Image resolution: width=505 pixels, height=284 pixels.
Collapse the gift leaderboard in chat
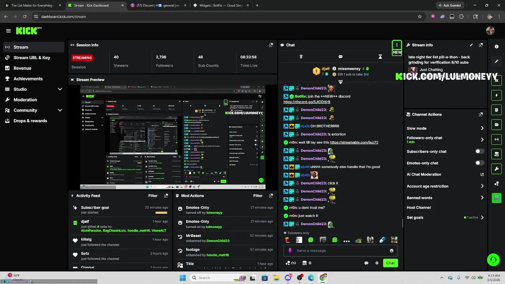[x=340, y=82]
